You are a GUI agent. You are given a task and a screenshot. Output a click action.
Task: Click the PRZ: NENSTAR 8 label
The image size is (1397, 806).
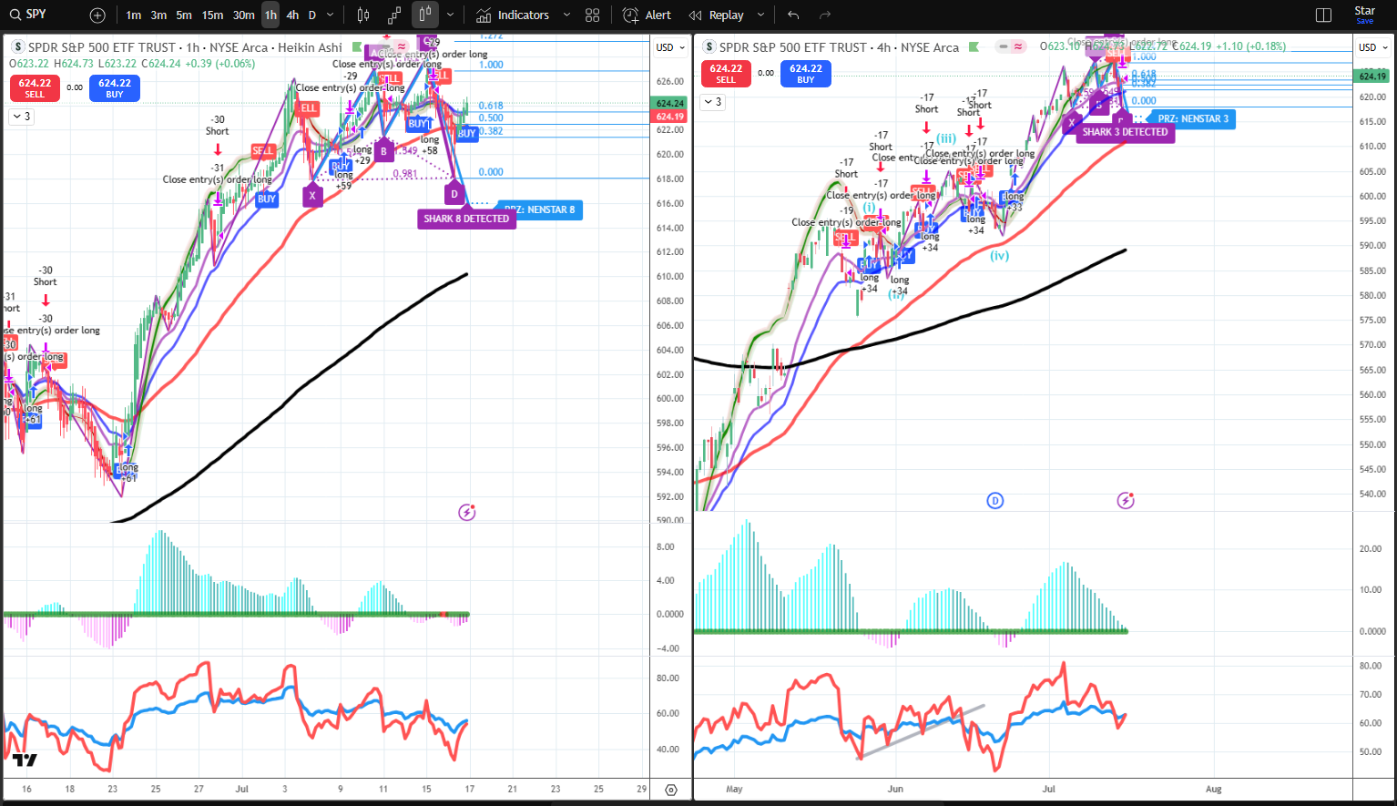(x=540, y=209)
